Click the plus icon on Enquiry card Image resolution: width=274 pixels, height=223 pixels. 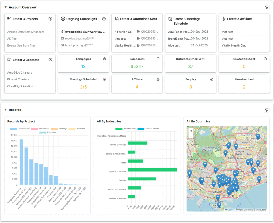(x=212, y=79)
